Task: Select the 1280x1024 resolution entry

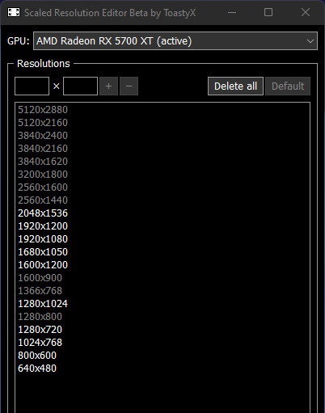Action: 43,304
